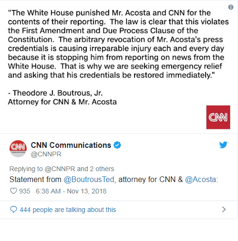Click the 'Theodore J. Boutrous, Jr.' signature line
Screen dimensions: 238x241
[x=55, y=93]
